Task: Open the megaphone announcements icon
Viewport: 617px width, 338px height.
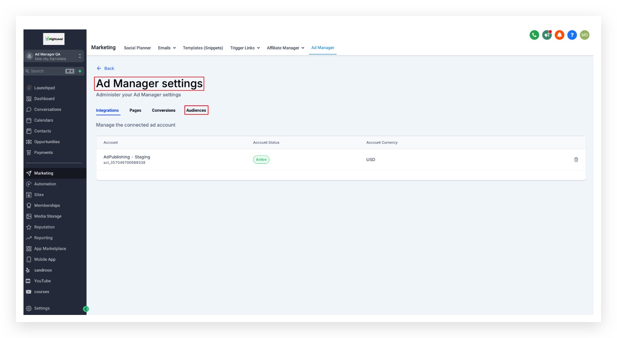Action: [x=547, y=35]
